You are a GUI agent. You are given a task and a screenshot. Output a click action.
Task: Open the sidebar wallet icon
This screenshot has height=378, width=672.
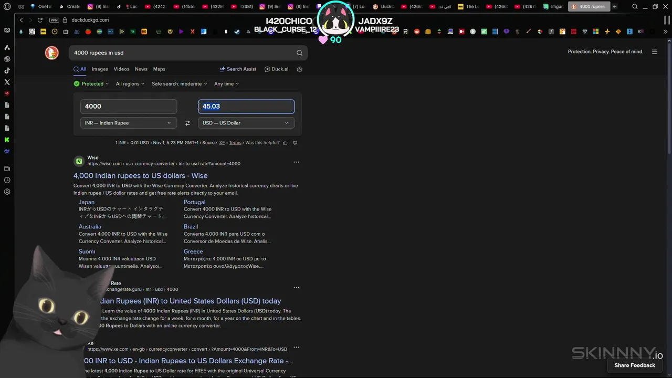(7, 169)
